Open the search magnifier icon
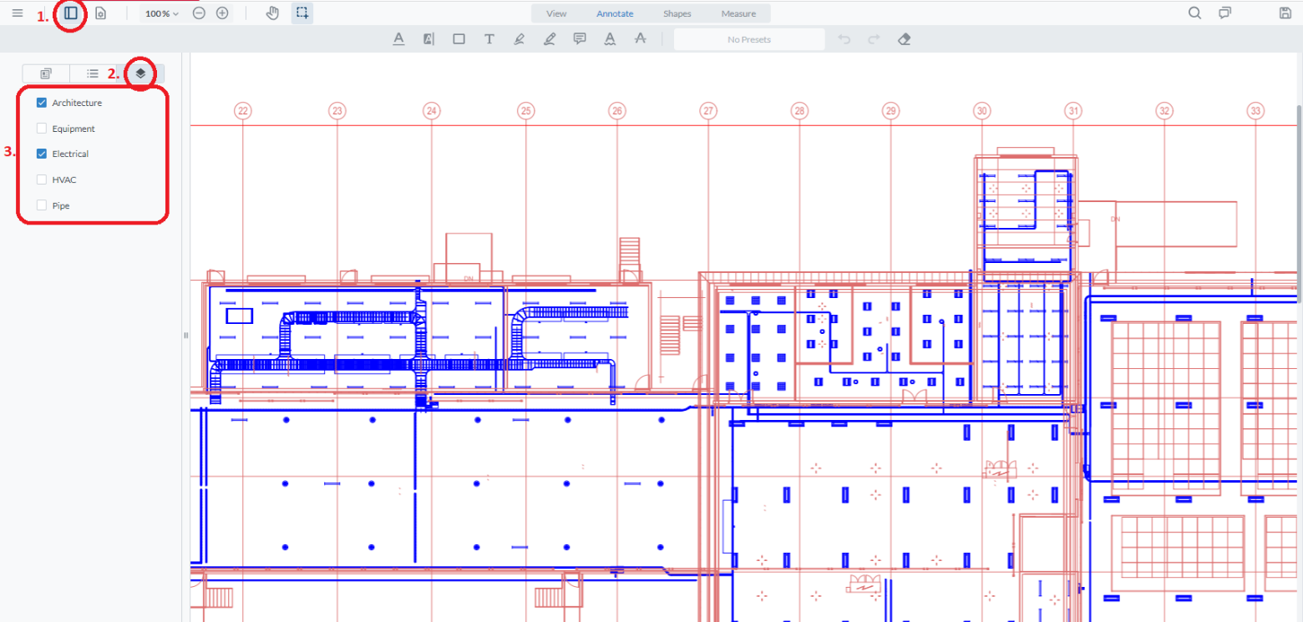Viewport: 1303px width, 622px height. pos(1195,13)
